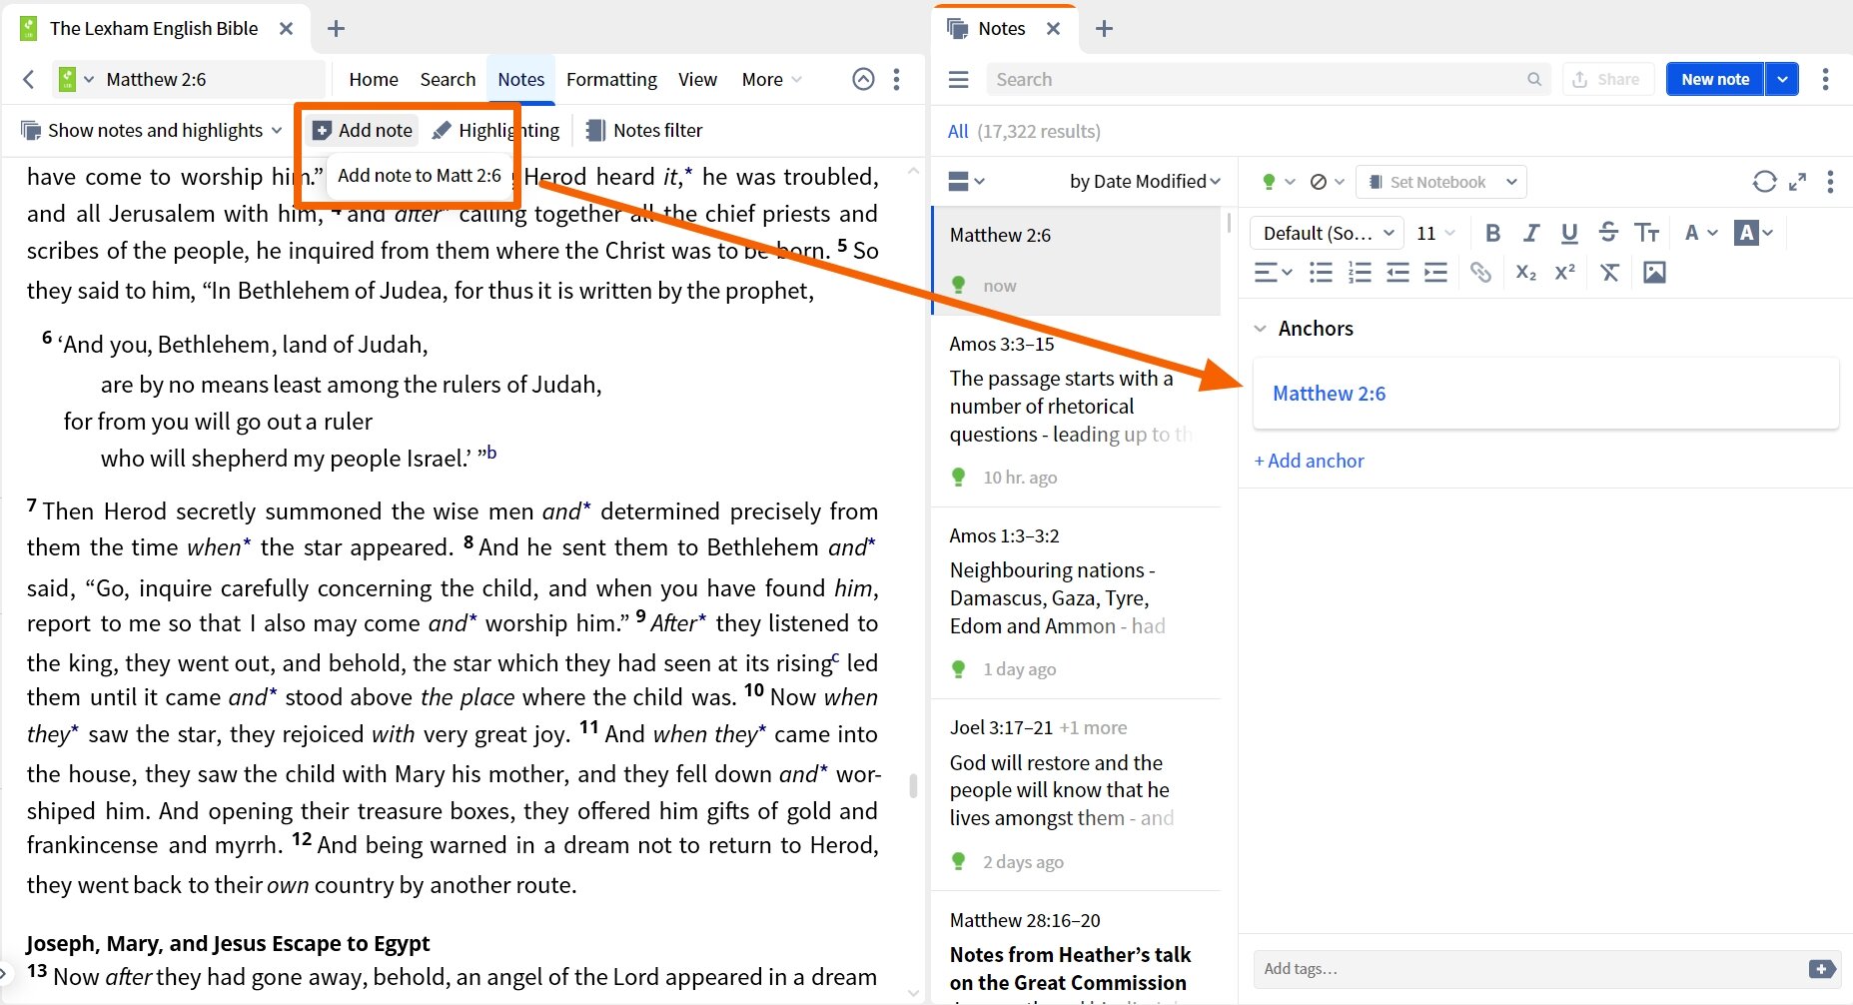Open the Set Notebook dropdown
Viewport: 1853px width, 1005px height.
tap(1441, 182)
